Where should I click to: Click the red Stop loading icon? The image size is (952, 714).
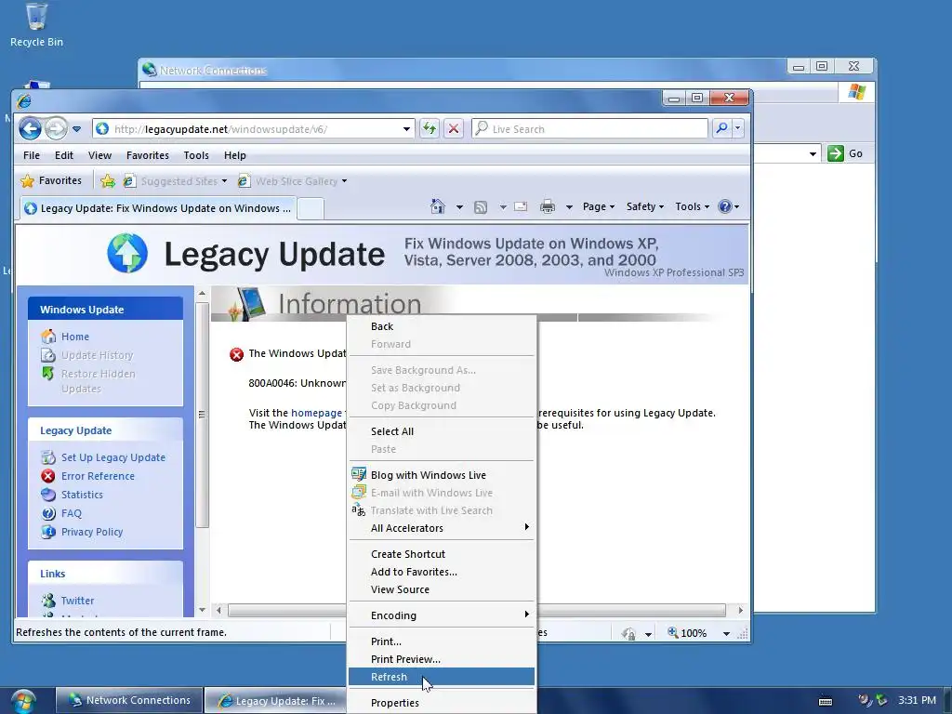pos(453,128)
